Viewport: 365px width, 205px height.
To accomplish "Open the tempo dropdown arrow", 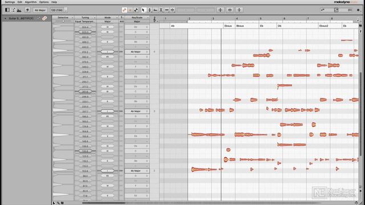I will 66,10.
